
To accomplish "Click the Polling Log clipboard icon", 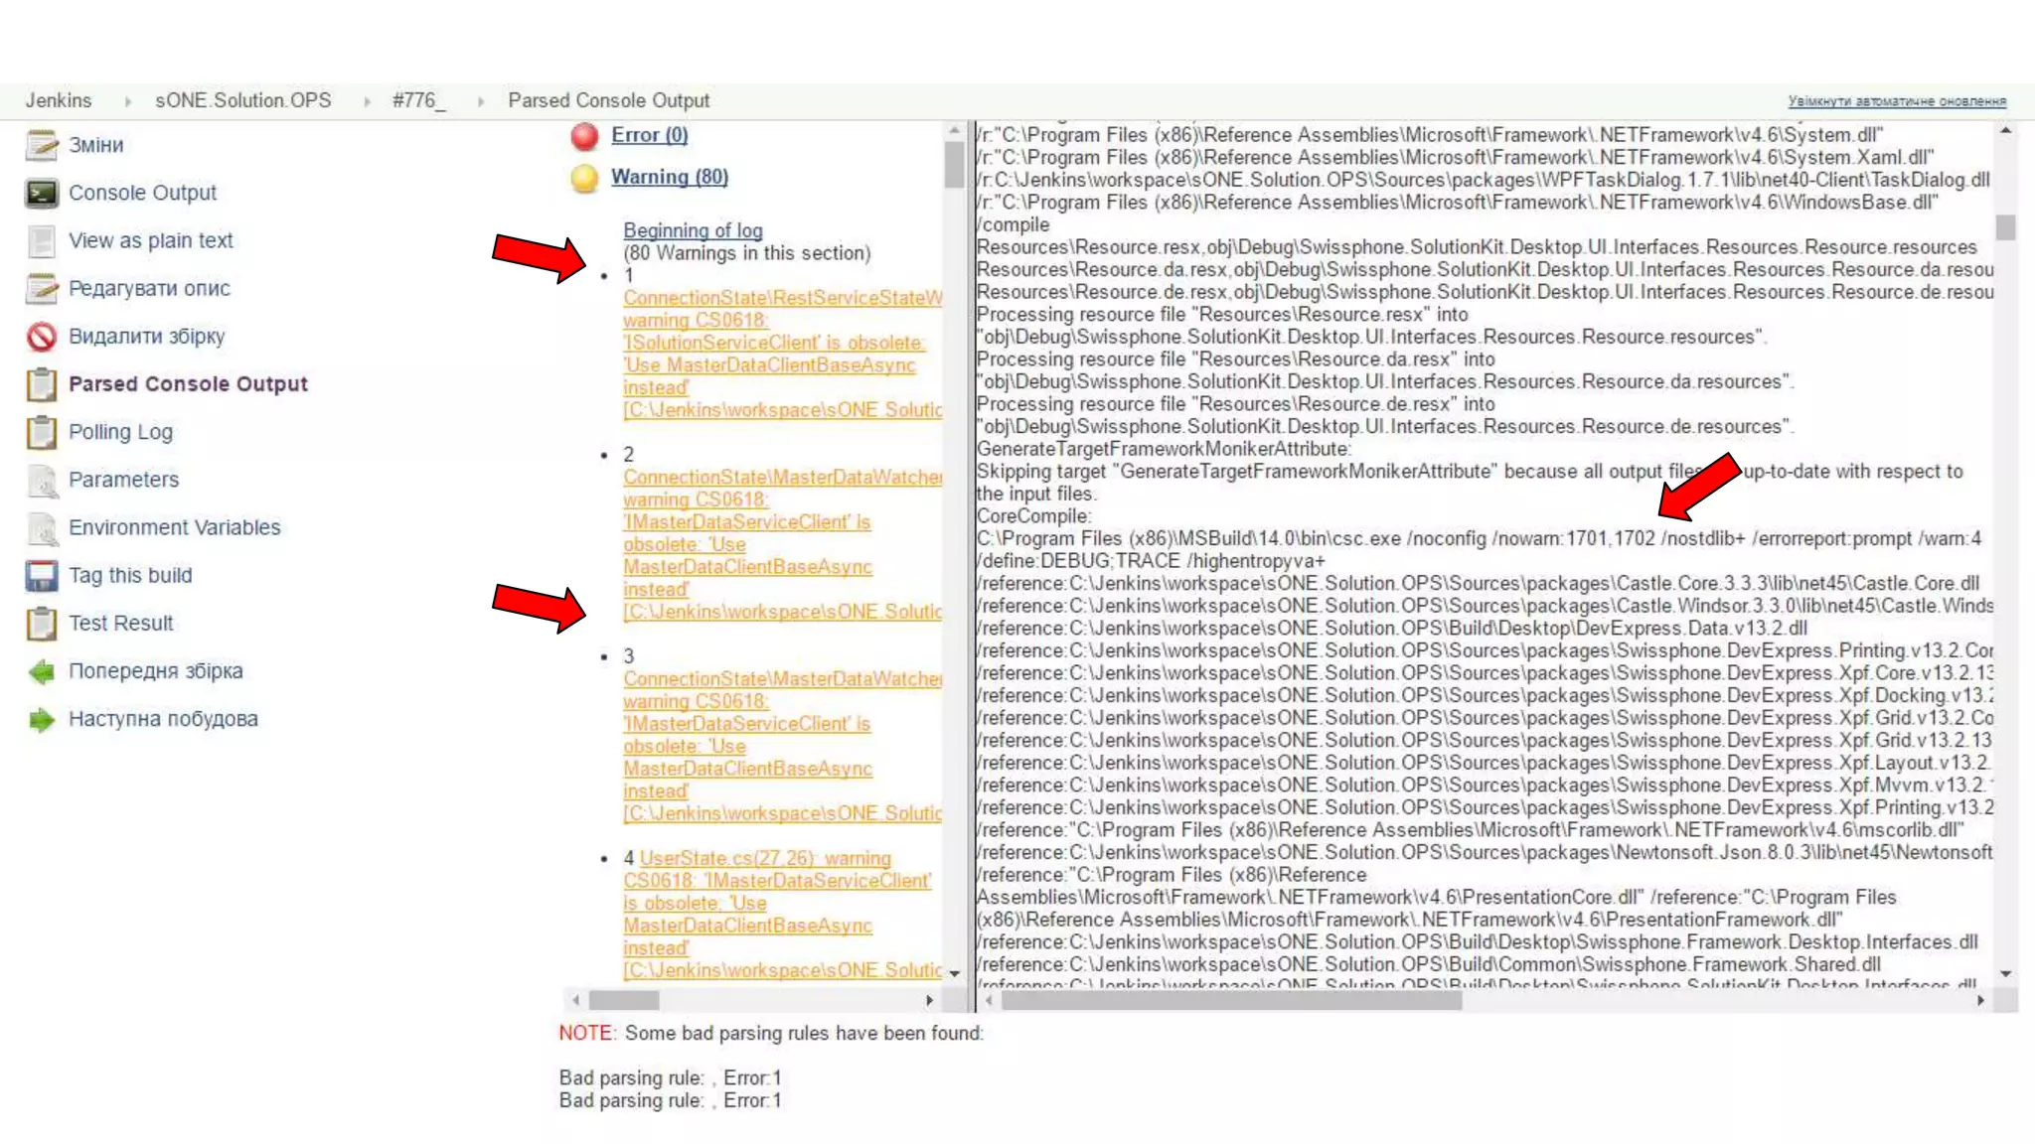I will point(42,432).
